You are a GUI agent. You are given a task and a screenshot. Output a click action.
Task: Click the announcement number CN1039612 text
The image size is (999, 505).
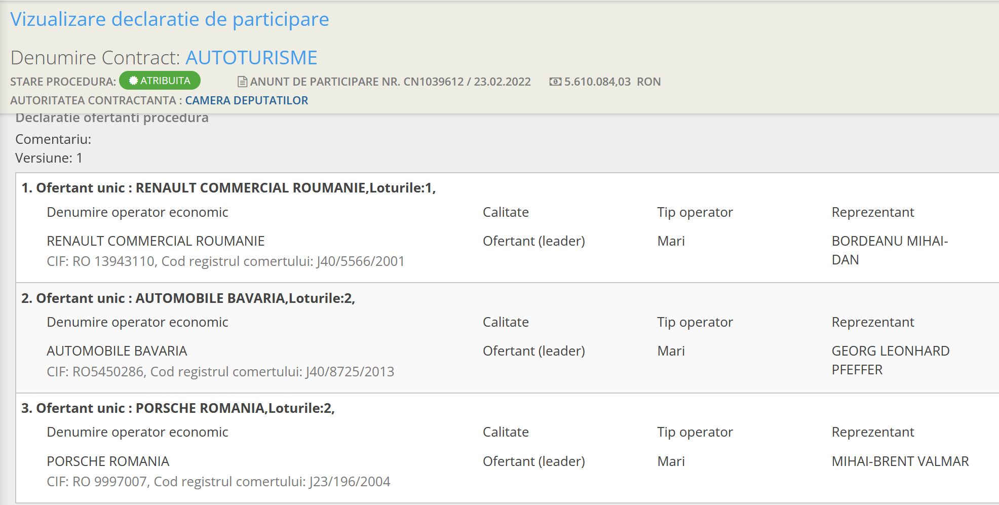point(433,82)
